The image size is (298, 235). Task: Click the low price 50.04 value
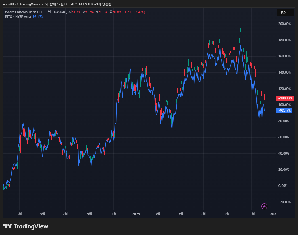(103, 12)
